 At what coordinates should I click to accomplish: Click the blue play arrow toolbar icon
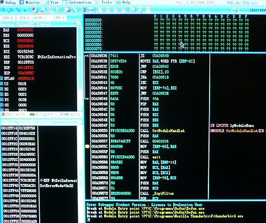coord(25,10)
